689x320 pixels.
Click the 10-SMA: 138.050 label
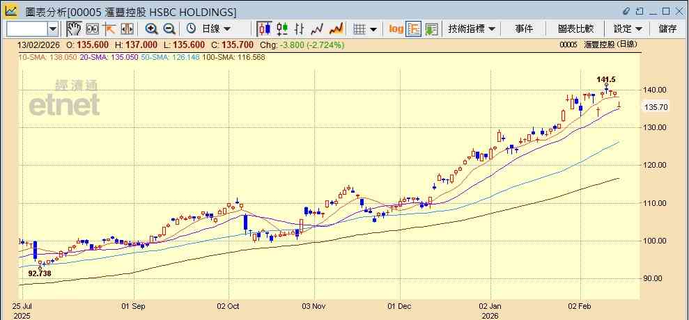[48, 57]
